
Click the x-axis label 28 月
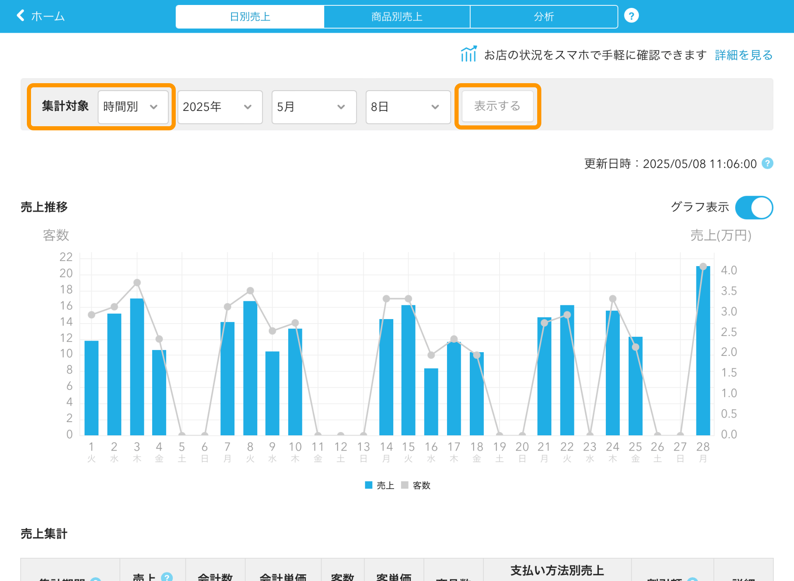pyautogui.click(x=703, y=452)
